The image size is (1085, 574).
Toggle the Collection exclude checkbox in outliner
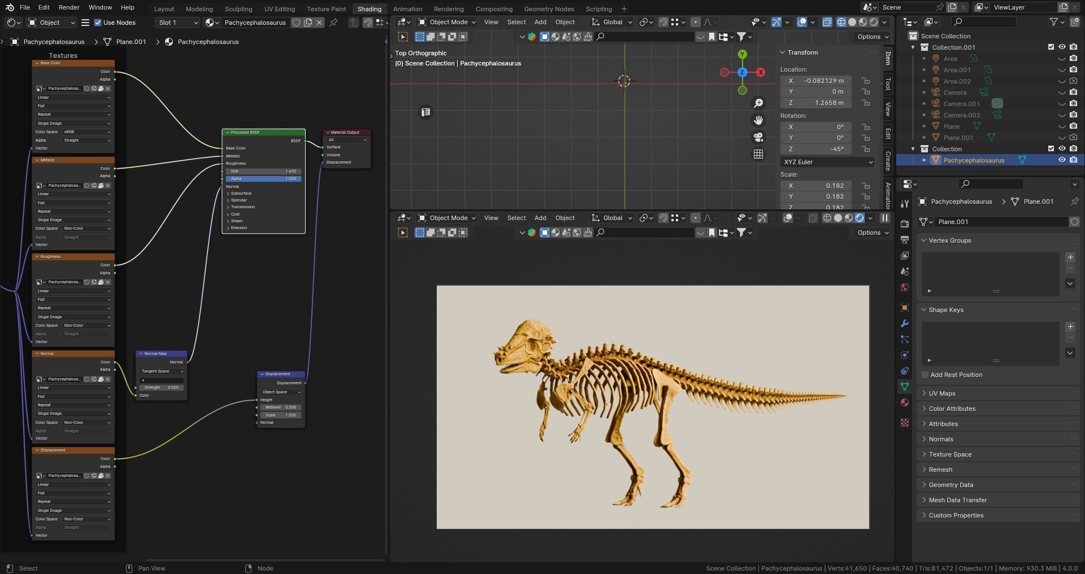point(1051,149)
